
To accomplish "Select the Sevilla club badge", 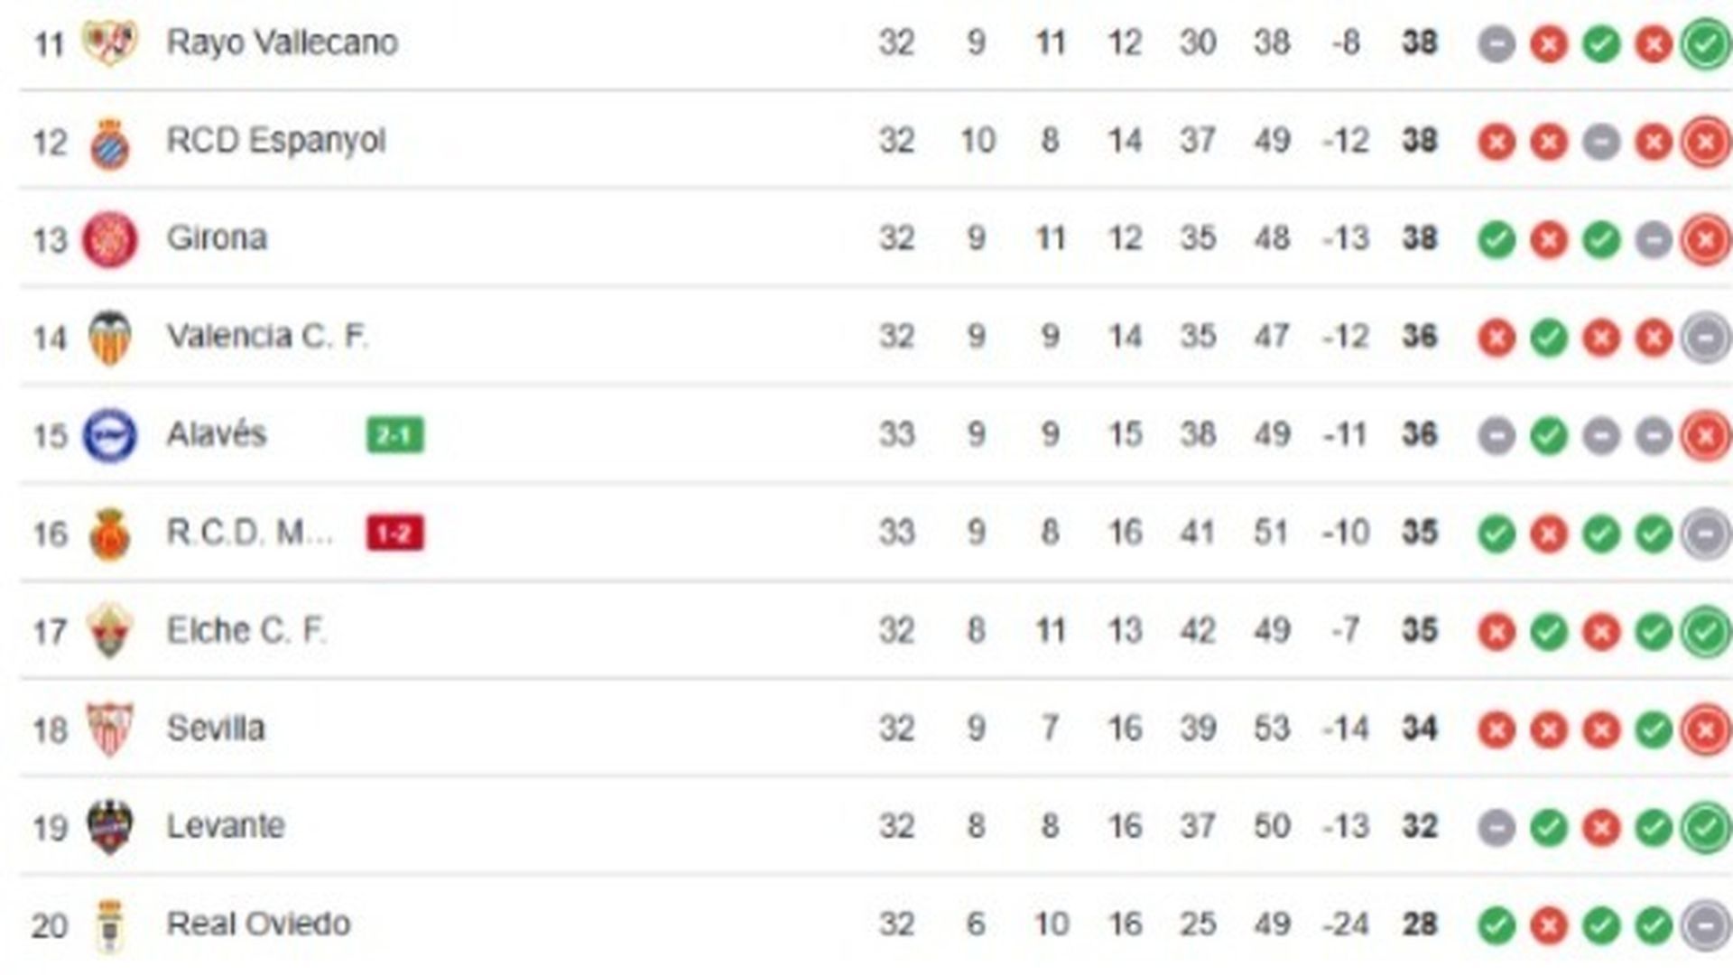I will [108, 729].
